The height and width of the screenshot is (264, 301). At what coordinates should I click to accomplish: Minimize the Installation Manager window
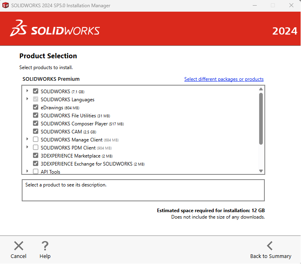click(x=255, y=5)
